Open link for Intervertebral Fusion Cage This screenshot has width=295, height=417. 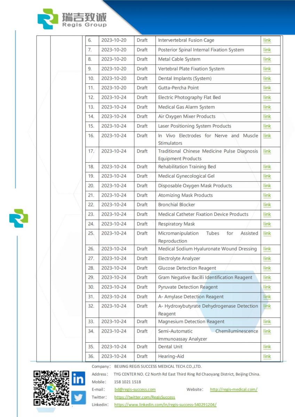click(267, 40)
